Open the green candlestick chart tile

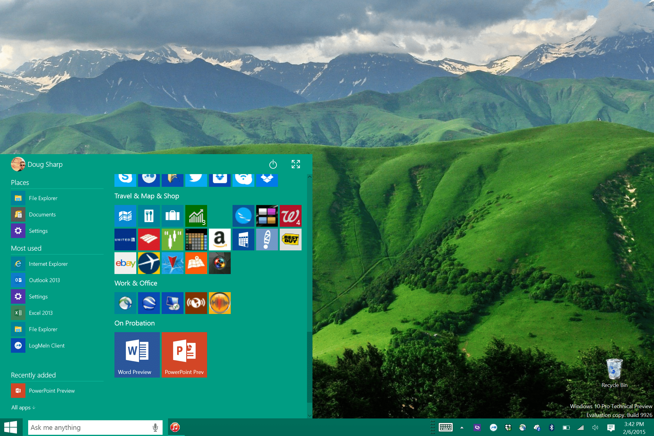point(172,239)
